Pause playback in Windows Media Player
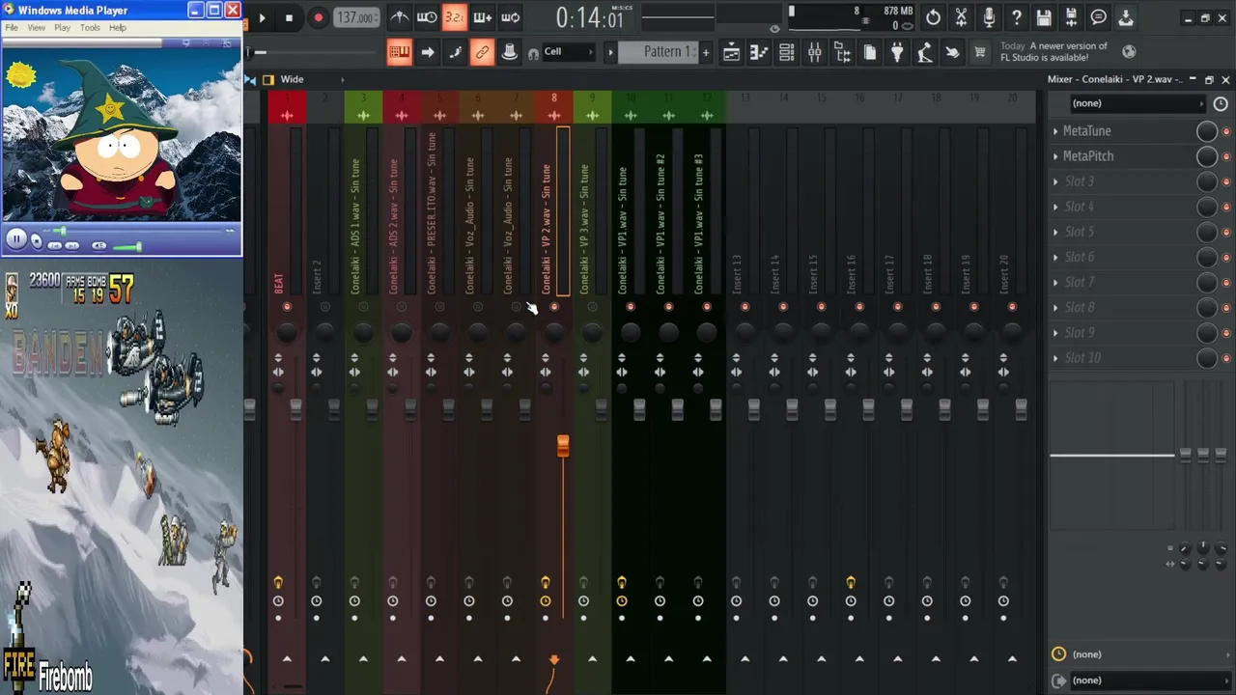The height and width of the screenshot is (695, 1236). (x=16, y=239)
